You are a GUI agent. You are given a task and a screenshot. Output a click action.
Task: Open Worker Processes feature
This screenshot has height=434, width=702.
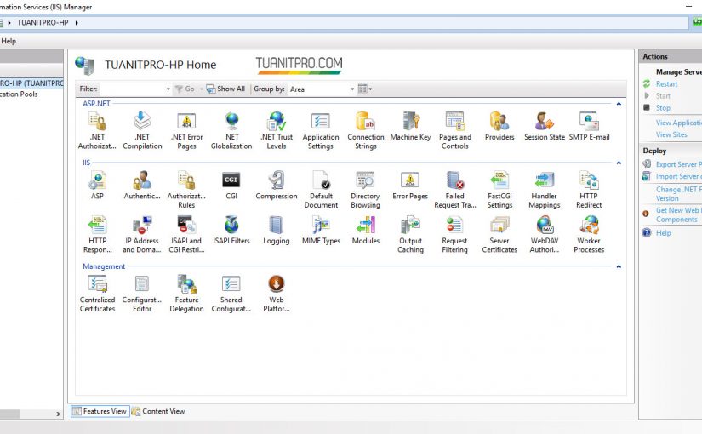(589, 234)
